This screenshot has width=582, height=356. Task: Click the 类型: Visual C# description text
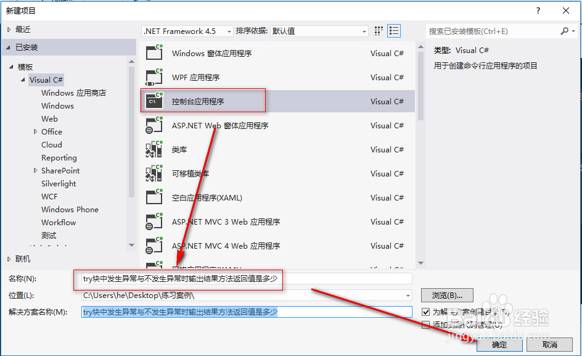tap(461, 51)
